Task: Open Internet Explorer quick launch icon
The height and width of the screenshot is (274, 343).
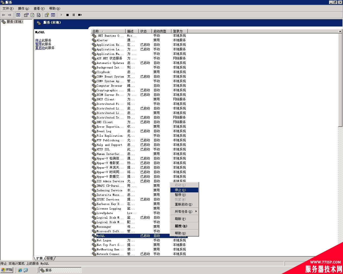Action: [x=20, y=270]
